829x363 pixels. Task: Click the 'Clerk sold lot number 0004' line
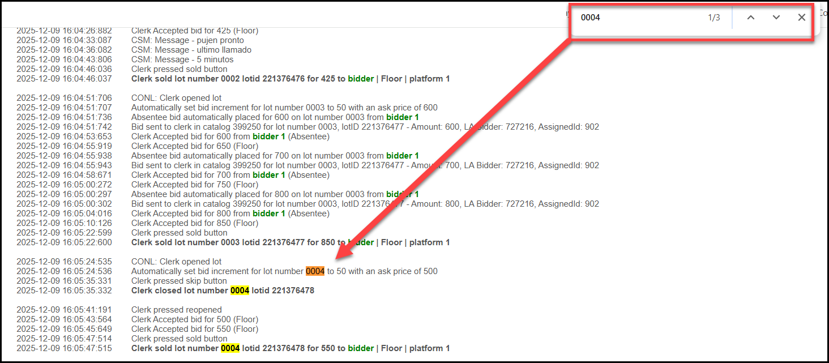point(290,348)
